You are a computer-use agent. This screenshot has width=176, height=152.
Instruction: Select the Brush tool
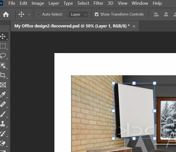click(3, 114)
